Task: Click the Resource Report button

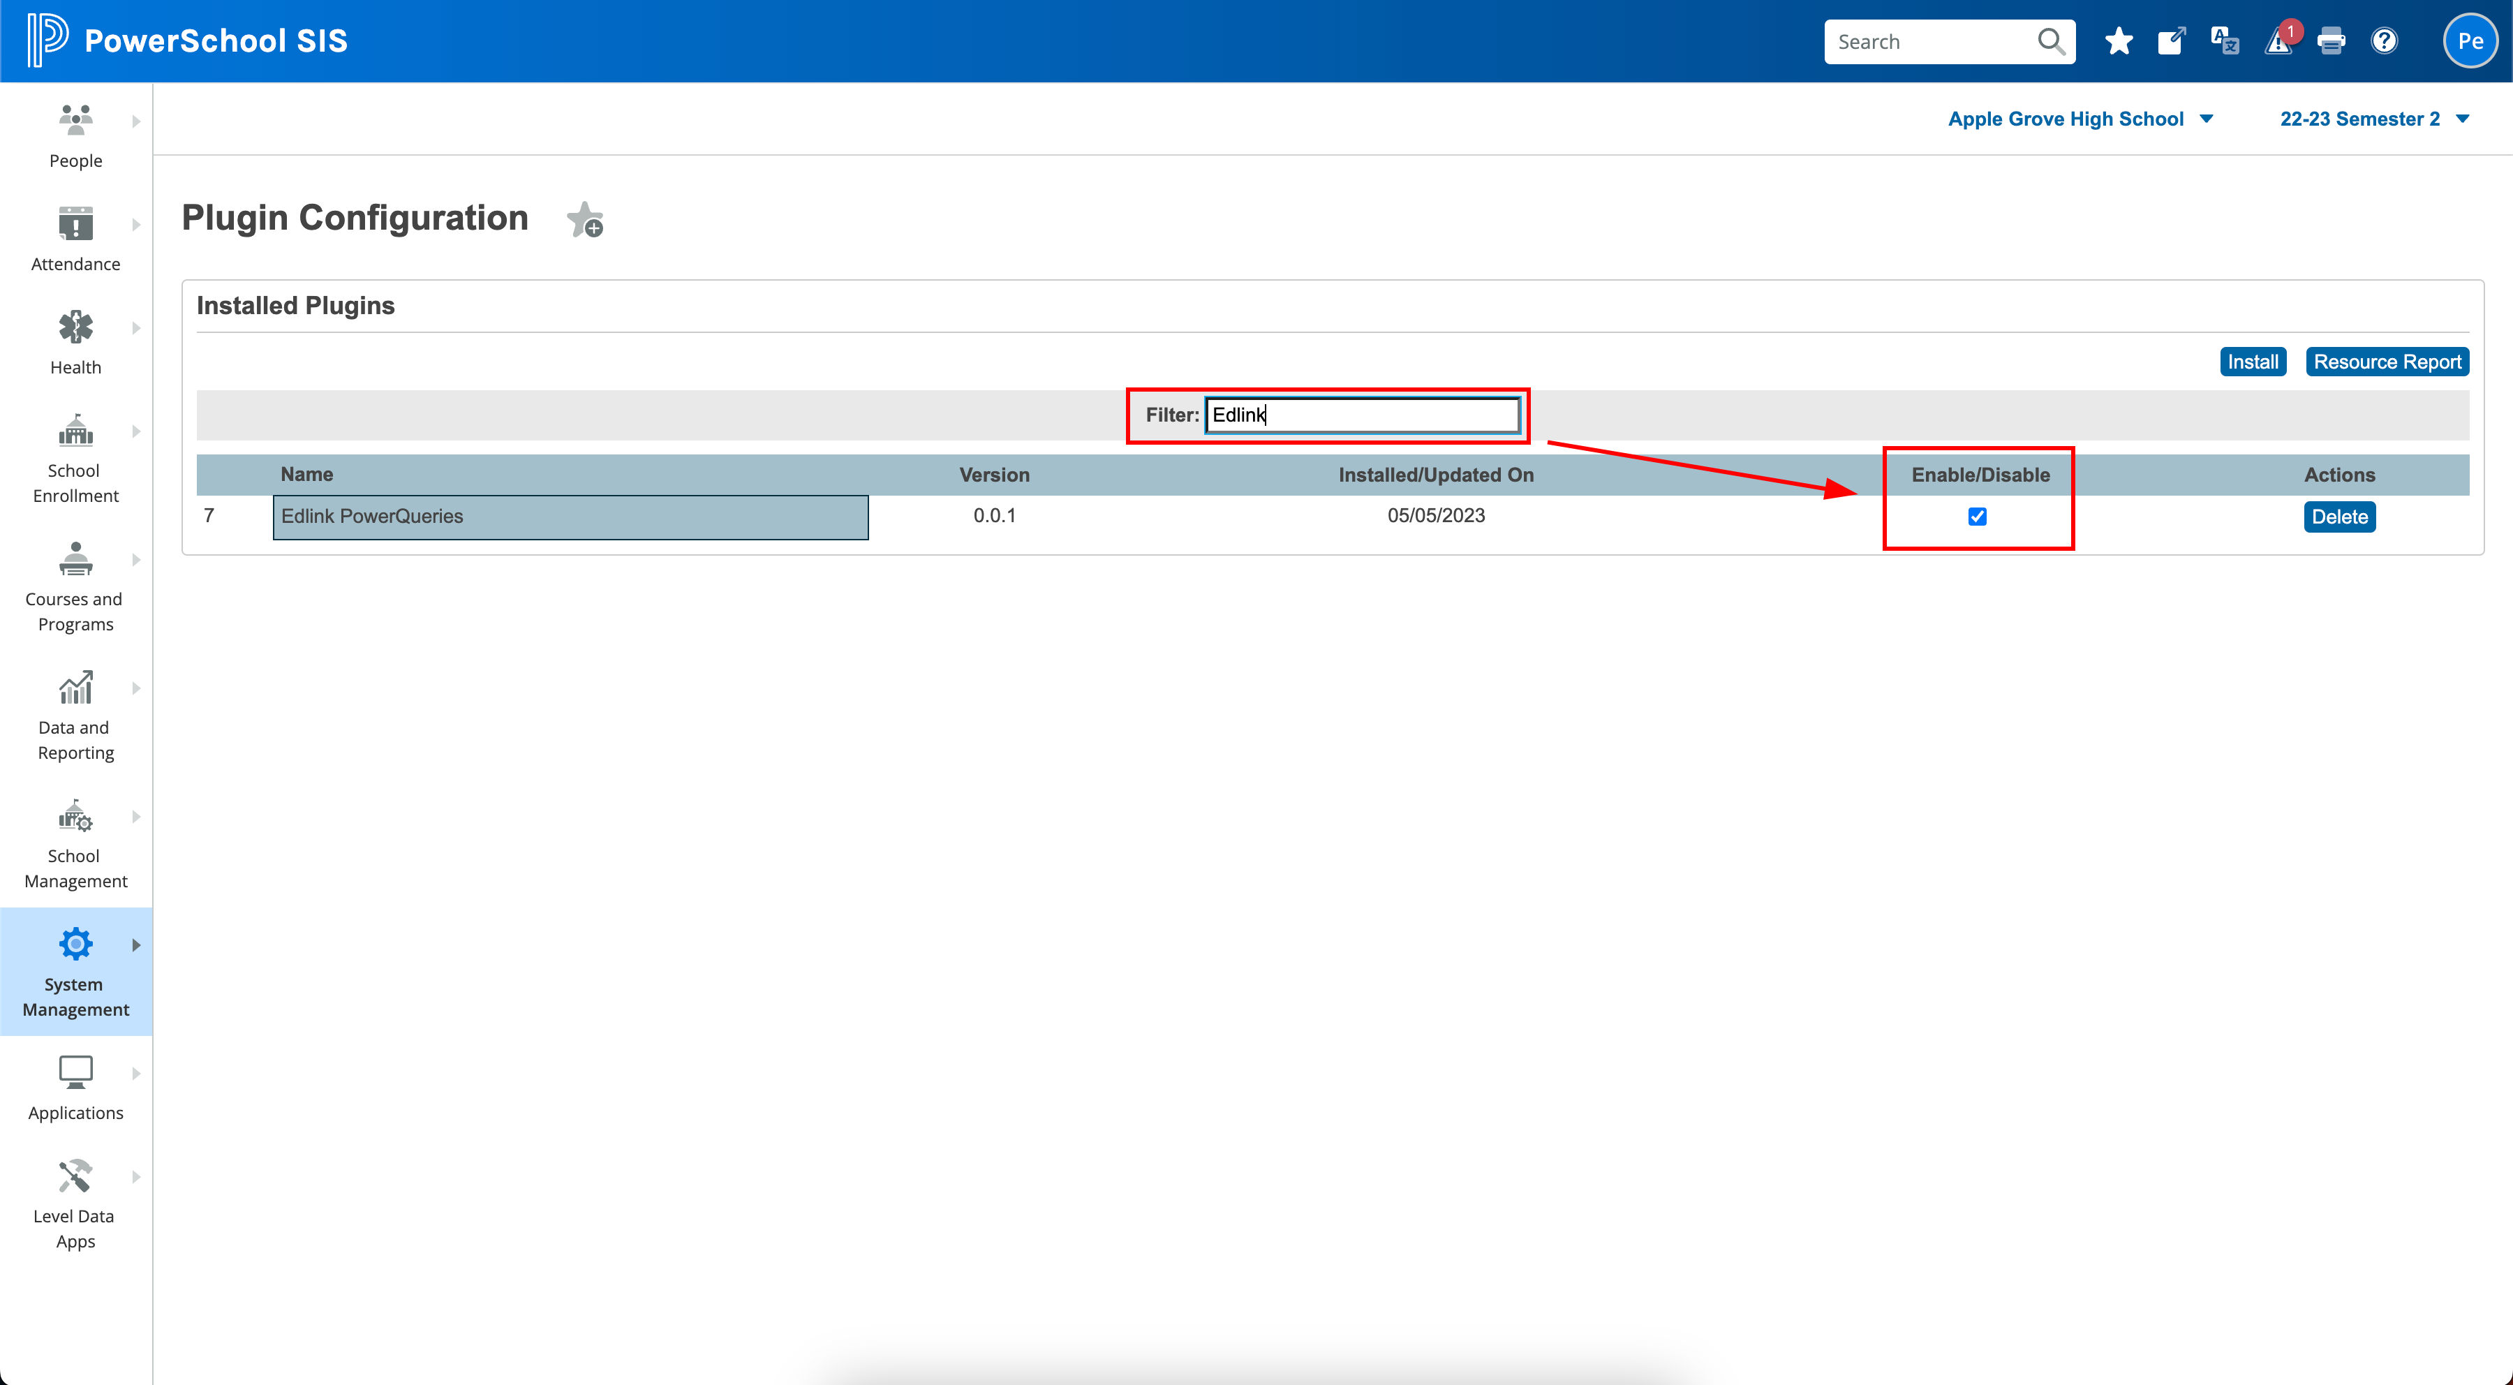Action: (x=2387, y=362)
